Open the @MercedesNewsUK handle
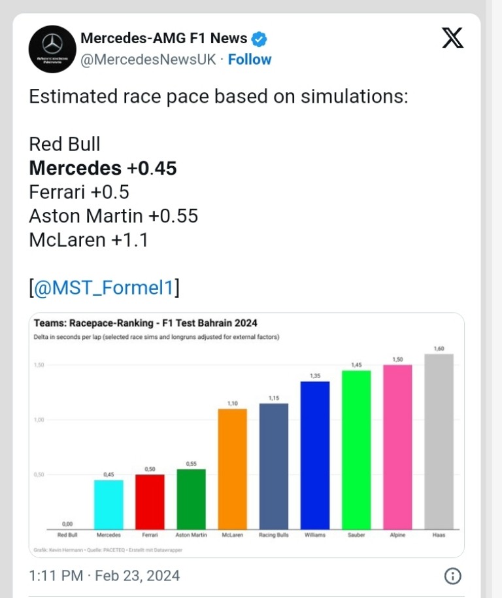The height and width of the screenshot is (598, 502). point(148,60)
